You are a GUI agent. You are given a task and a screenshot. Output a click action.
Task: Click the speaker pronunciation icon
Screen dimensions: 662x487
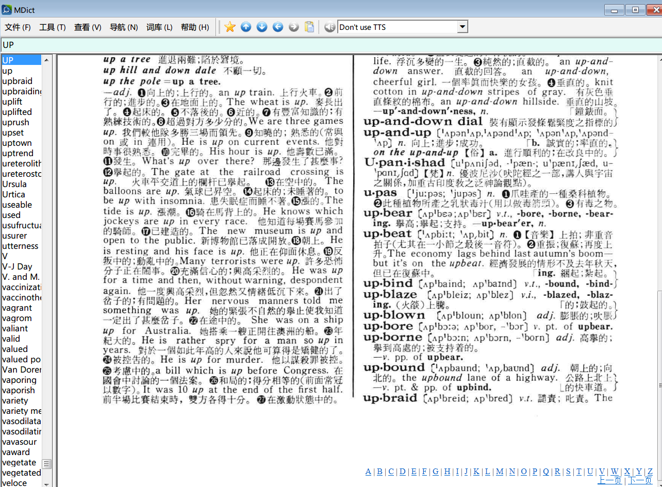click(330, 27)
